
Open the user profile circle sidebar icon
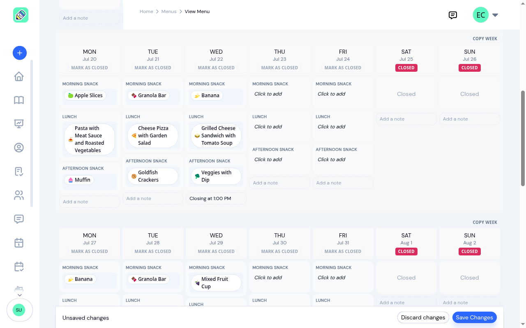[x=19, y=148]
